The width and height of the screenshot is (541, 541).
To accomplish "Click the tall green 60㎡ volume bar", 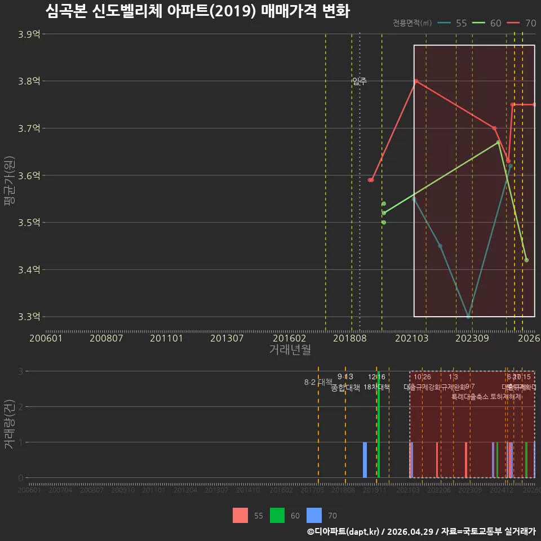I will pos(379,424).
